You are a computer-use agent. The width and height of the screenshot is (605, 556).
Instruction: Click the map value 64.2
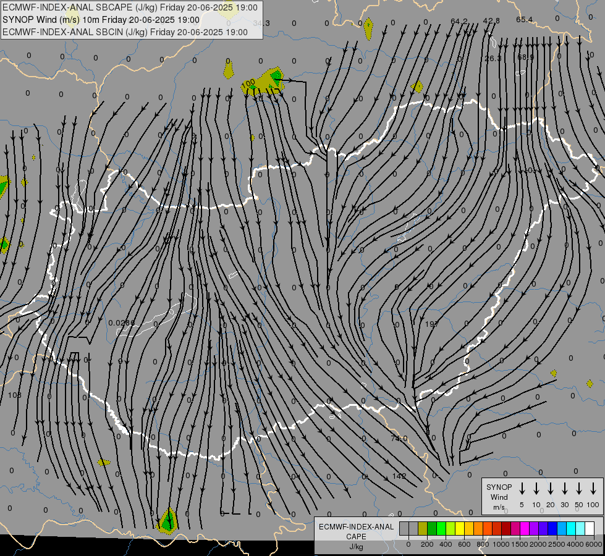tap(459, 21)
